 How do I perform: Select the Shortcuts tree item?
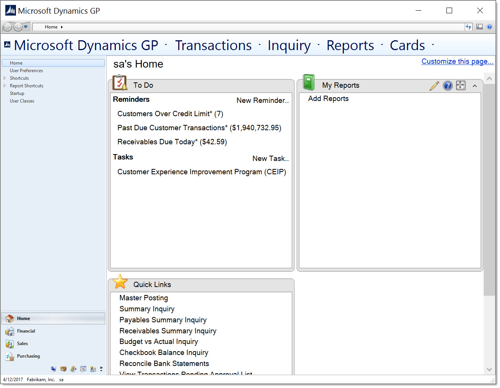(x=19, y=78)
